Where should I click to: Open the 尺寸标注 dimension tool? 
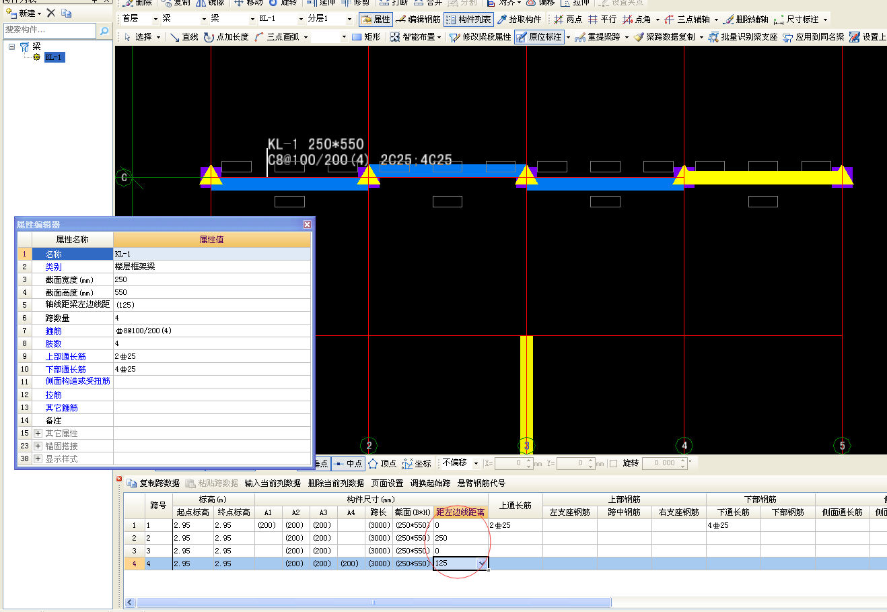(797, 19)
